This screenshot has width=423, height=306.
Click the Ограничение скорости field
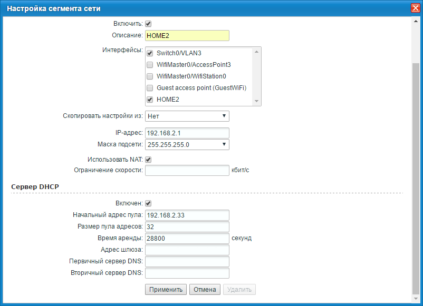click(187, 171)
